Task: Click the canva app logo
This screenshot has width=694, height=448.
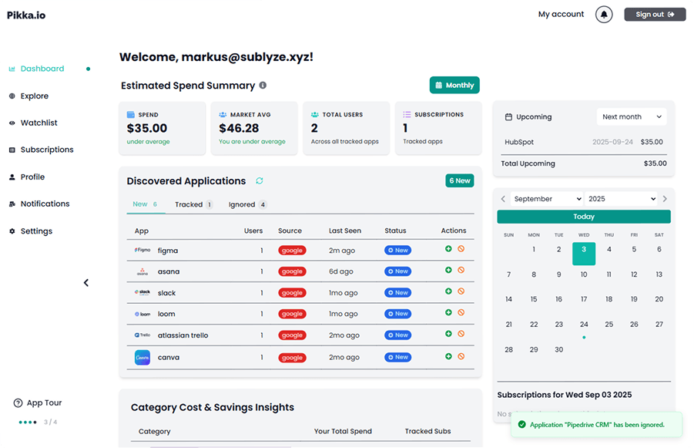Action: [x=142, y=358]
